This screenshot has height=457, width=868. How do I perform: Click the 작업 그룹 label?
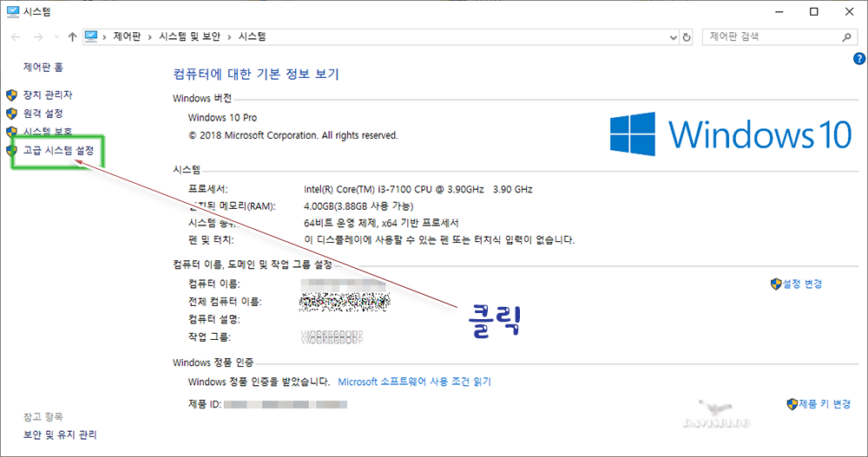click(x=209, y=337)
